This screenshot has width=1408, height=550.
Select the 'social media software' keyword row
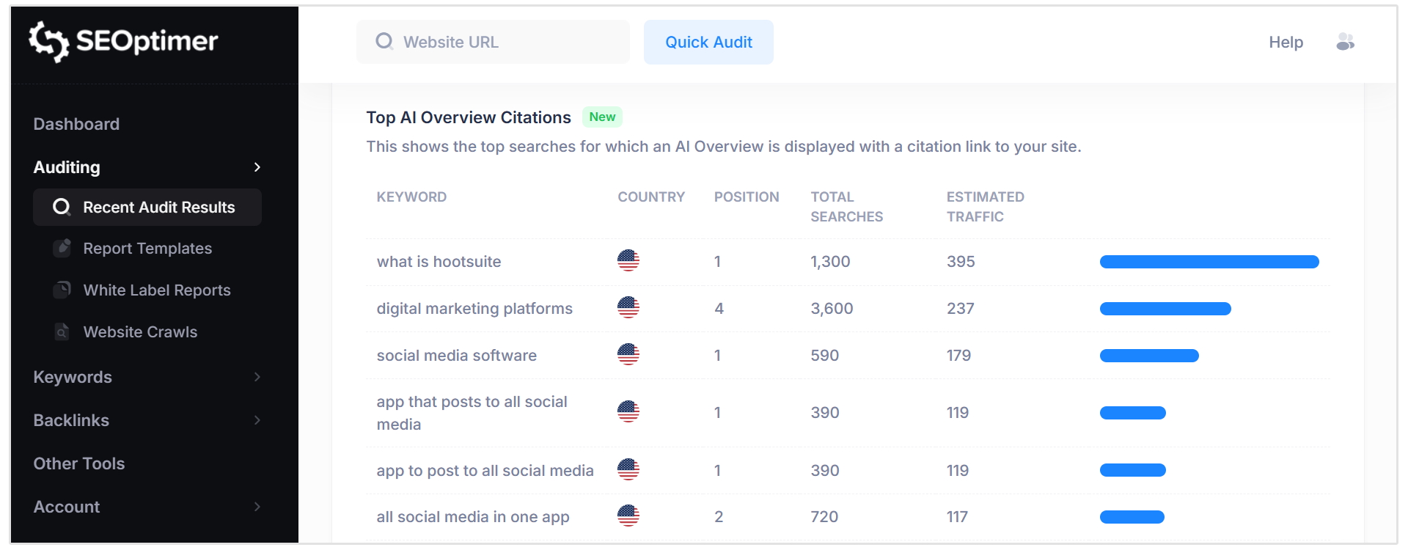(456, 356)
